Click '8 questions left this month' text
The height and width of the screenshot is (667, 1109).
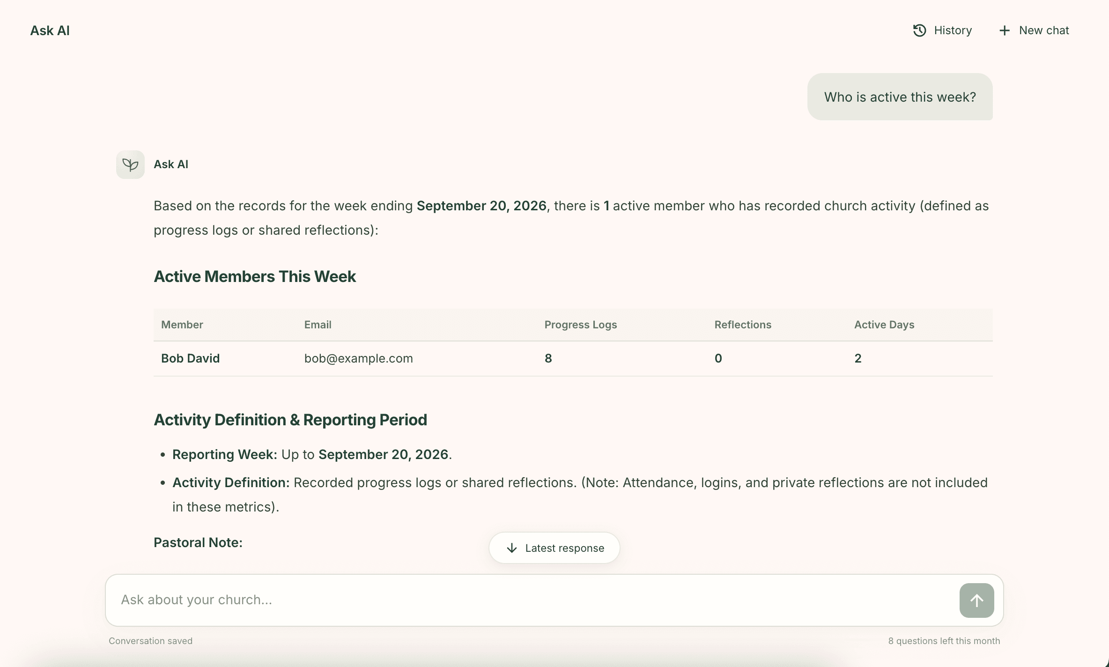click(944, 641)
